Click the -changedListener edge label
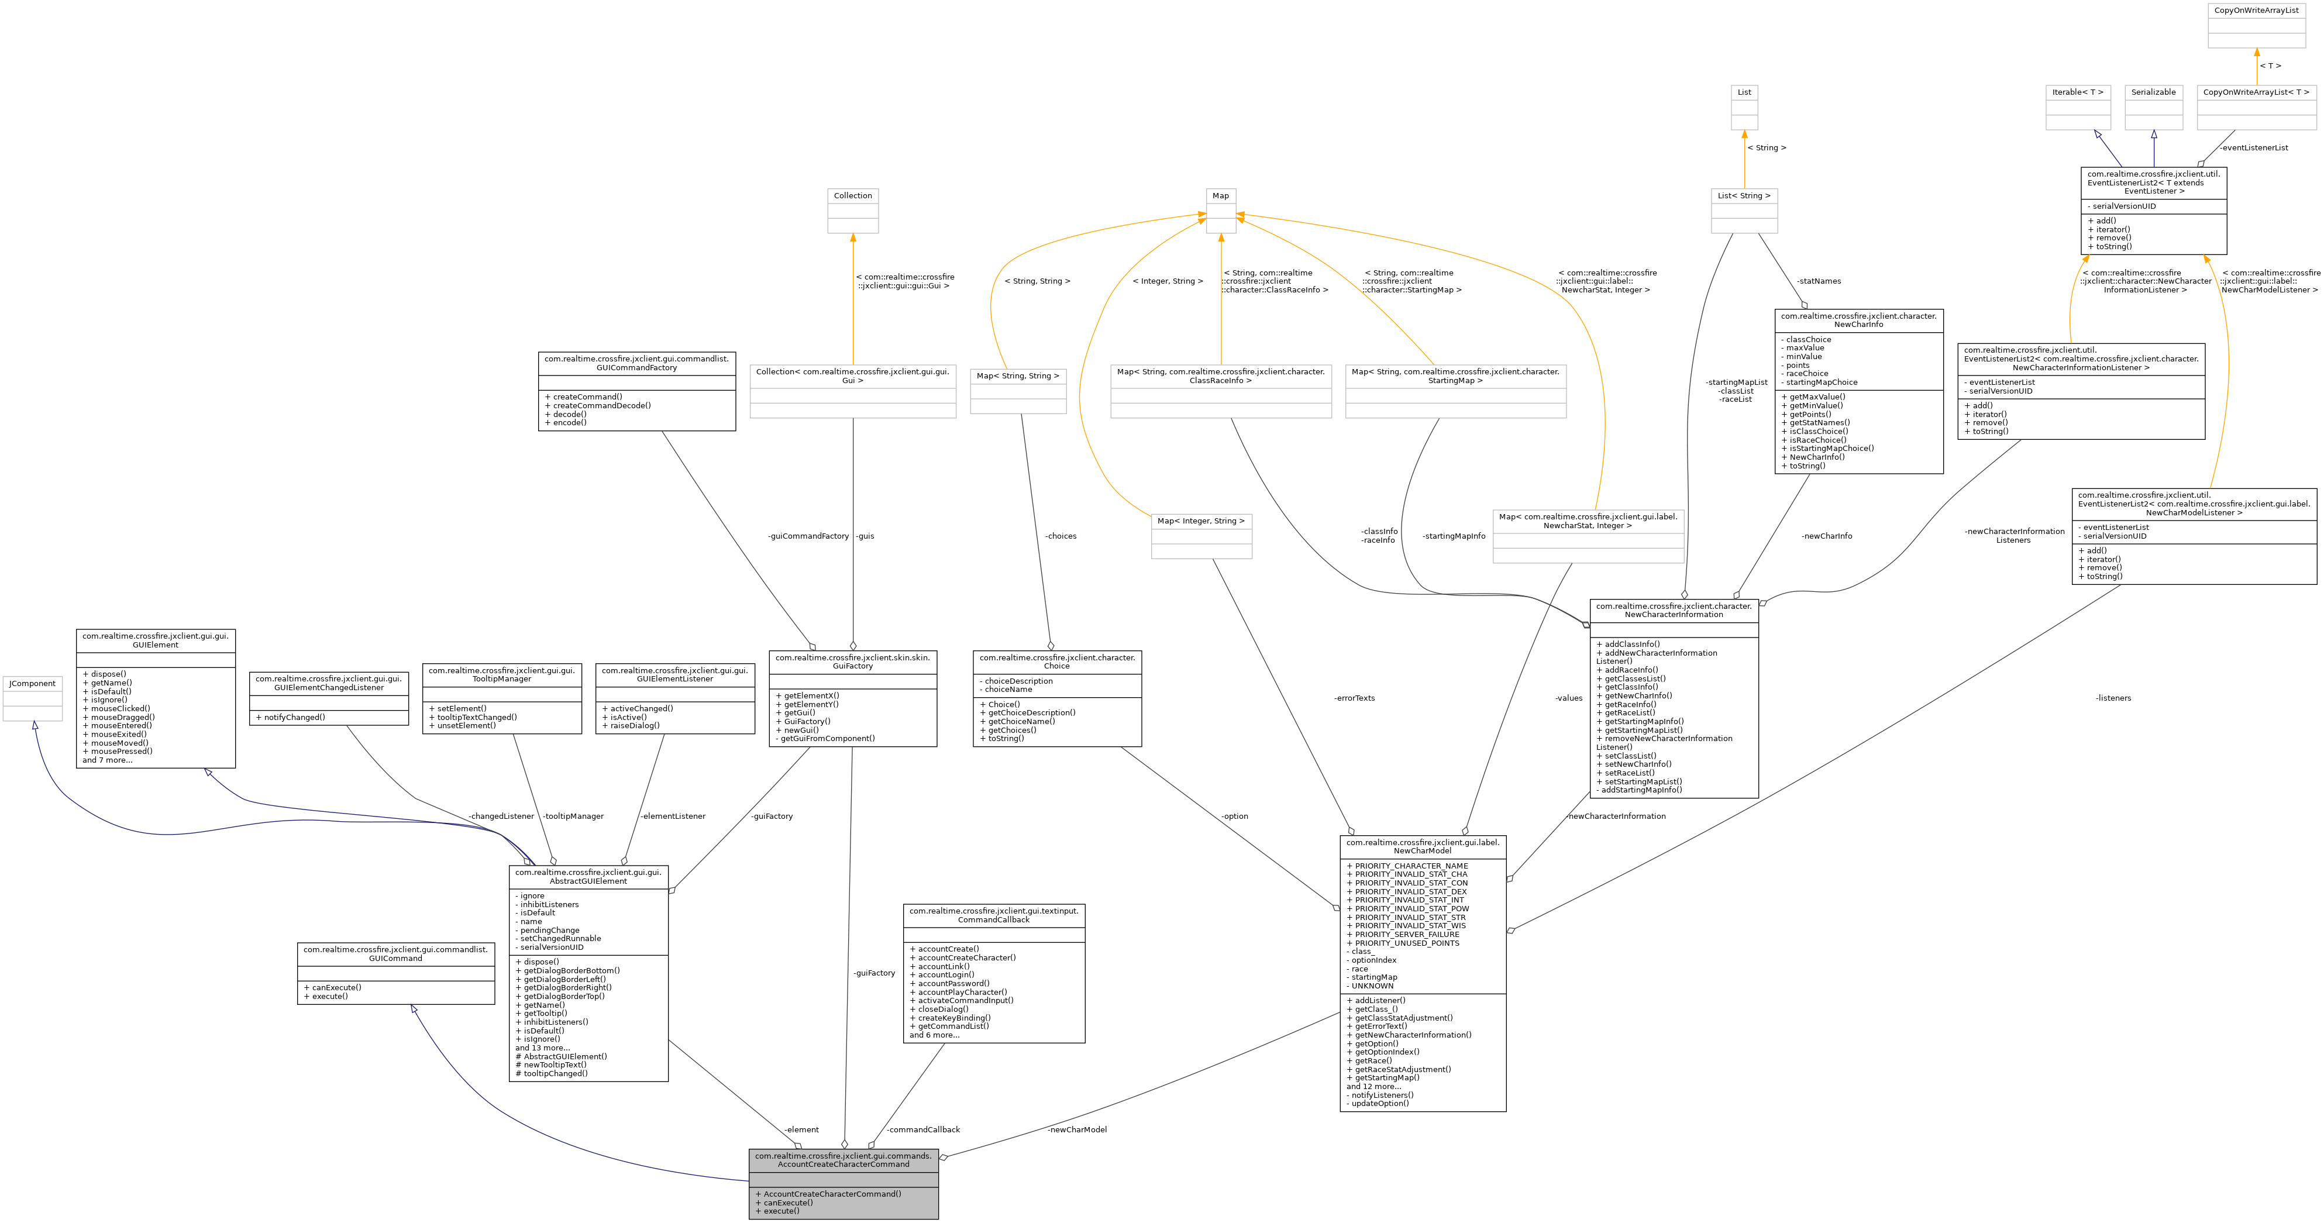The image size is (2324, 1223). [x=501, y=817]
